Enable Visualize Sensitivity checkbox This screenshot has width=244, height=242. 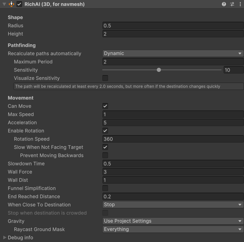tap(105, 78)
